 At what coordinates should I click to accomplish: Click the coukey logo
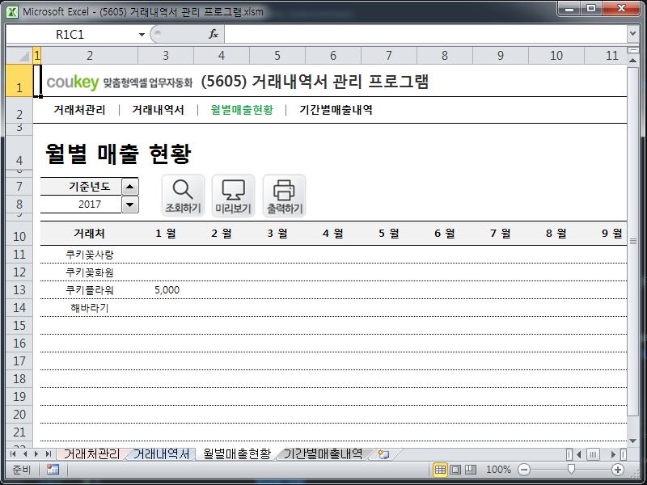[x=73, y=82]
